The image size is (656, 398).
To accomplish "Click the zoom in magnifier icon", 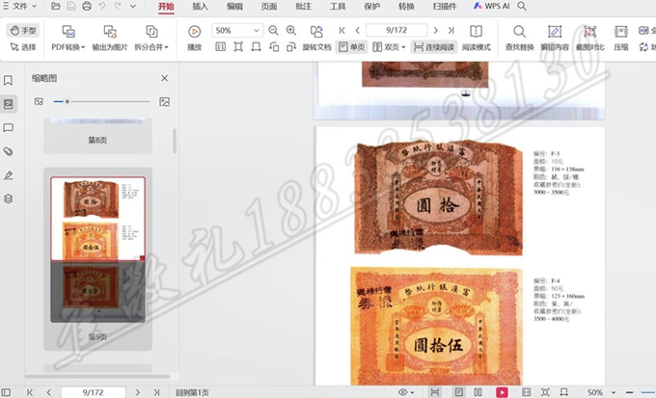I will point(291,30).
